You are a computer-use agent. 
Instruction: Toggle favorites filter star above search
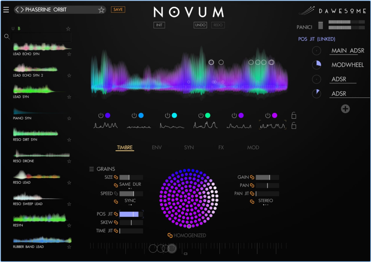point(68,29)
